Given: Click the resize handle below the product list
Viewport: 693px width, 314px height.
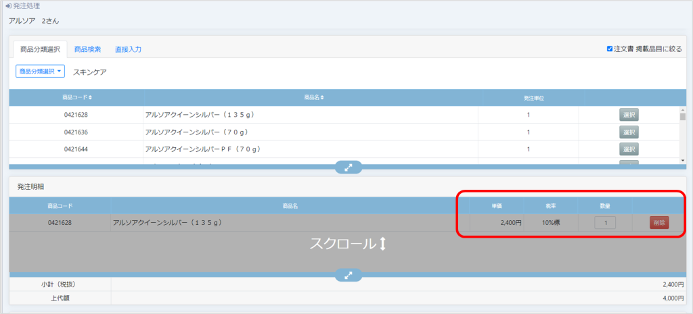Looking at the screenshot, I should pyautogui.click(x=348, y=167).
